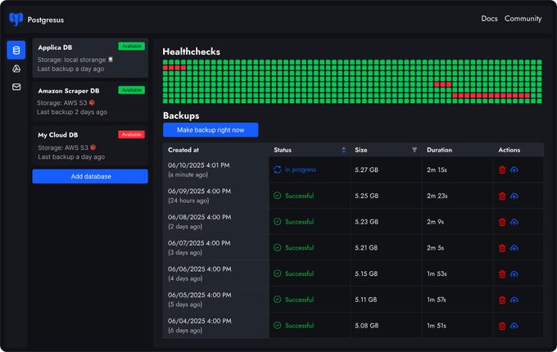Delete the 06/07/2025 backup
This screenshot has height=352, width=557.
[502, 248]
